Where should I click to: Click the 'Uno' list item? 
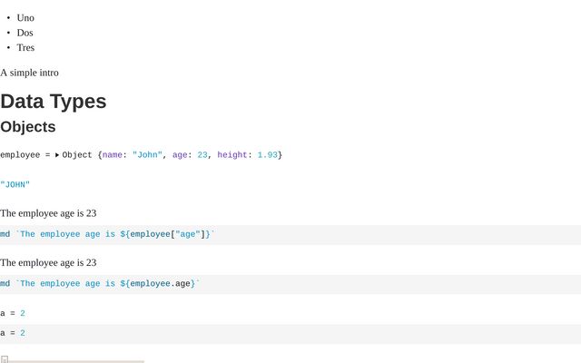(25, 17)
